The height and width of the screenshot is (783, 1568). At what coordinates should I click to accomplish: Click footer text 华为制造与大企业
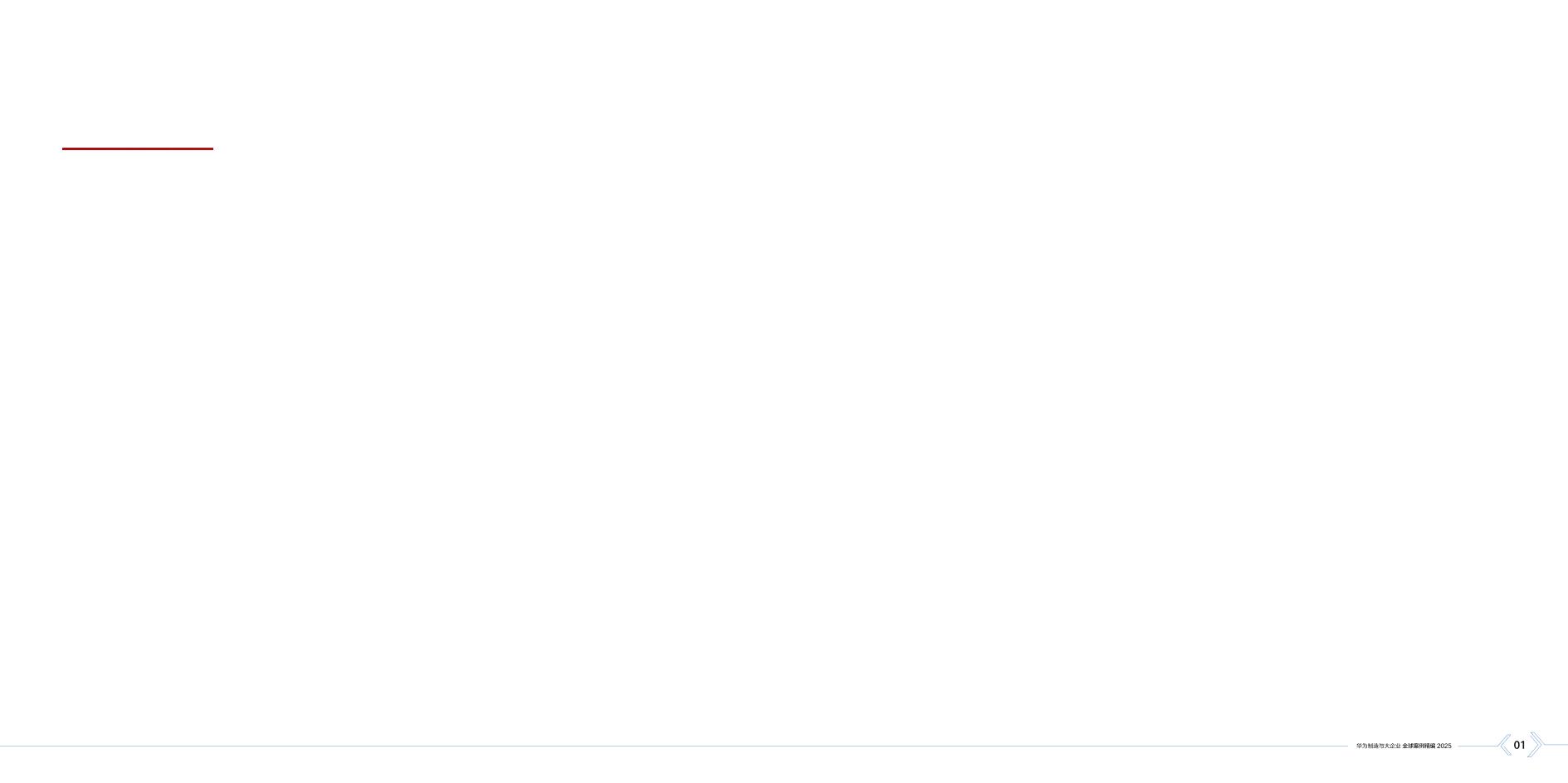tap(1378, 747)
